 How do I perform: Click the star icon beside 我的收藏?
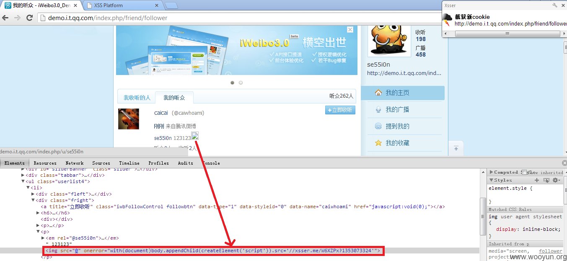[378, 143]
